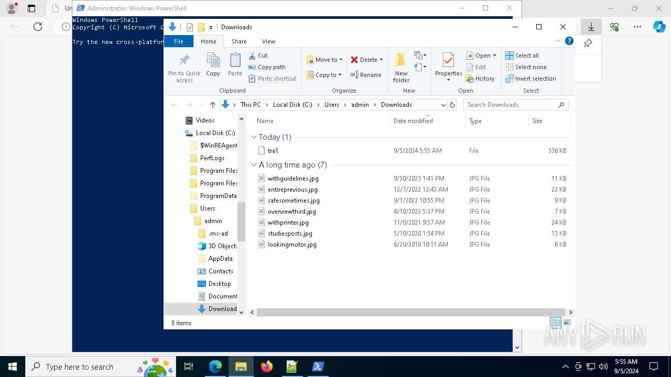671x377 pixels.
Task: Click Users in address breadcrumb
Action: (x=331, y=105)
